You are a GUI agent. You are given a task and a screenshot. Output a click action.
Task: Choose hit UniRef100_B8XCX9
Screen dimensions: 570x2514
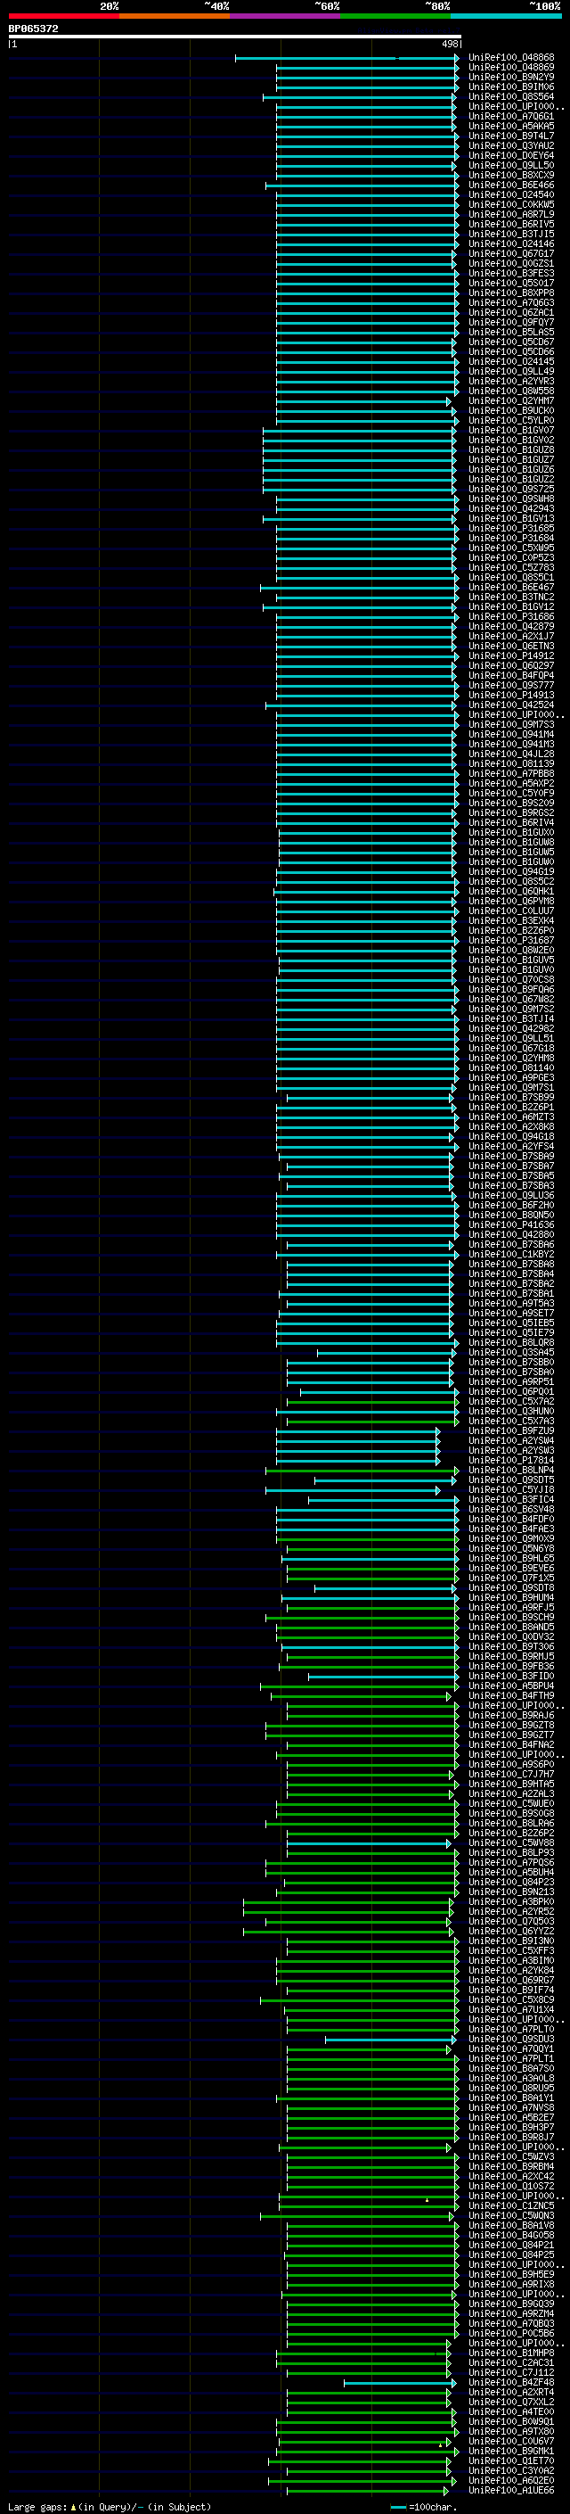point(511,176)
